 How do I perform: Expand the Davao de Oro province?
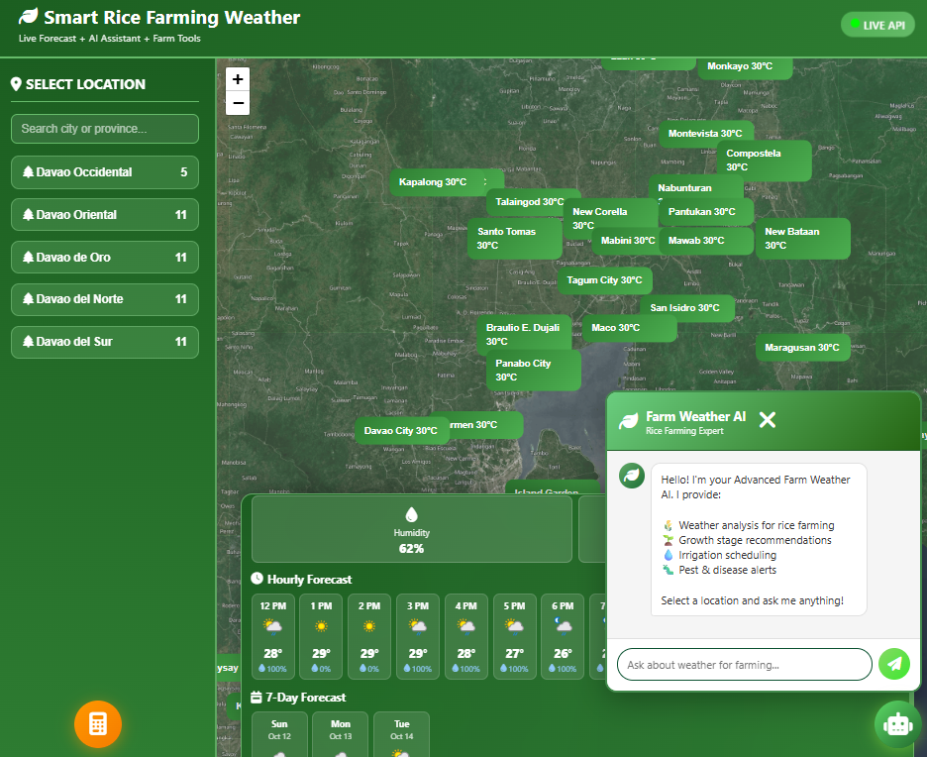tap(104, 258)
